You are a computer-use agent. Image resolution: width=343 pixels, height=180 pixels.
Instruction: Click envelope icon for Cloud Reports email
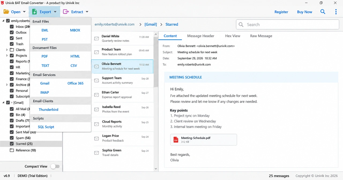(96, 124)
